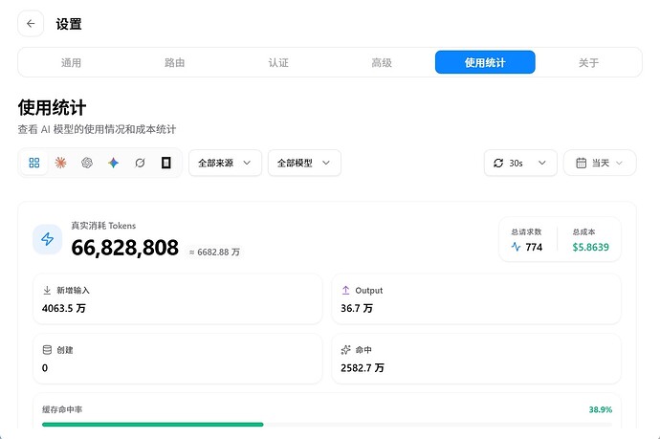Filter by Gemini sparkle icon
The width and height of the screenshot is (660, 439).
113,163
